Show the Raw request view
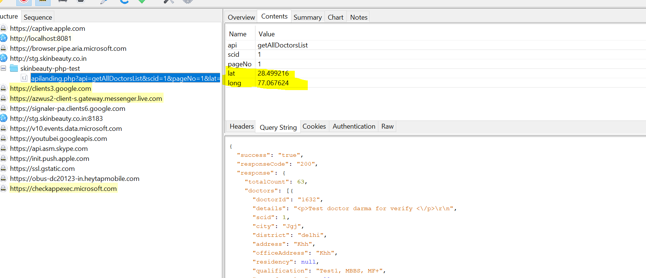 tap(387, 126)
